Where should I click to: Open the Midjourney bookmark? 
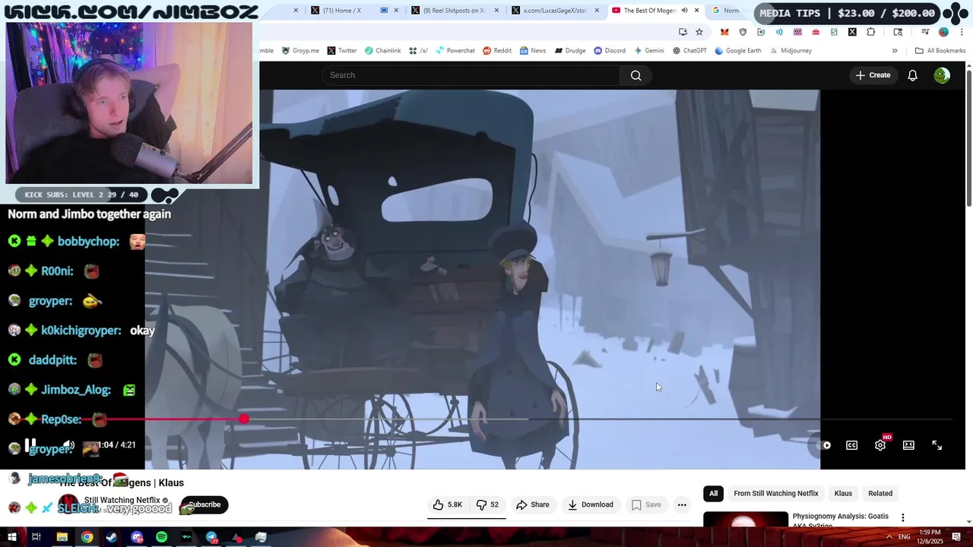[790, 51]
